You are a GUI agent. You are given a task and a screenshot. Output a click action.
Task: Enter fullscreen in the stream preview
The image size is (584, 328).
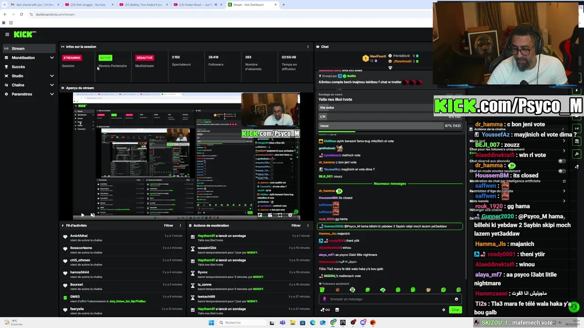coord(280,215)
